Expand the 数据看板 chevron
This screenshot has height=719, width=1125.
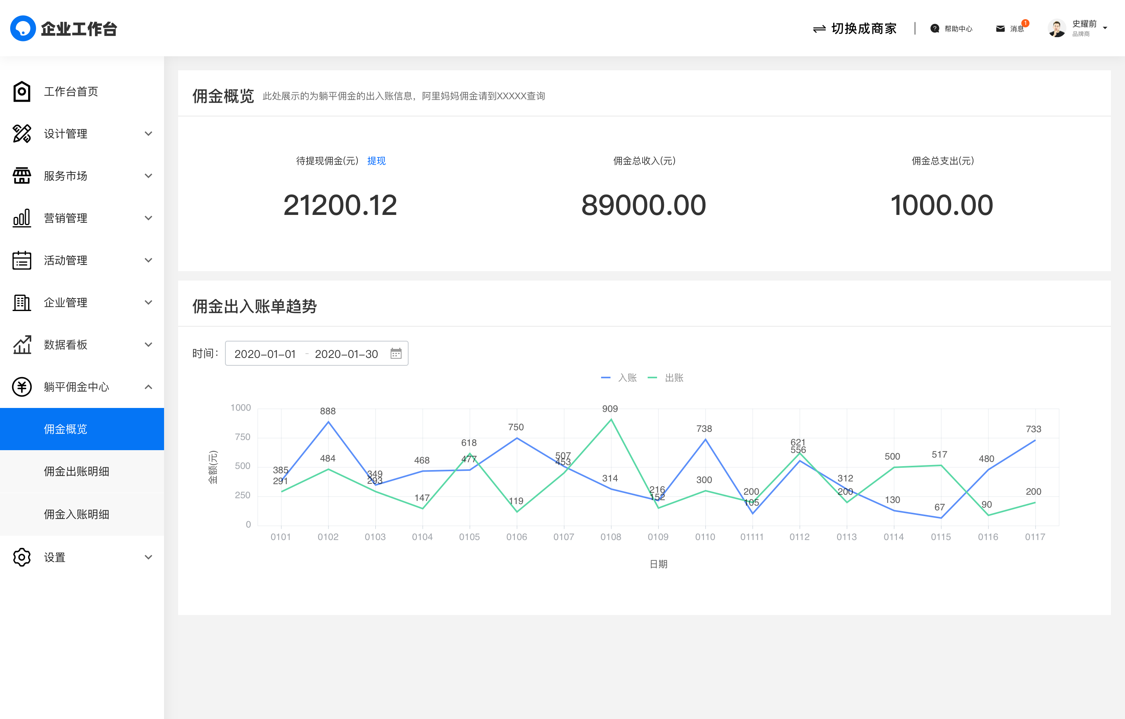point(148,345)
